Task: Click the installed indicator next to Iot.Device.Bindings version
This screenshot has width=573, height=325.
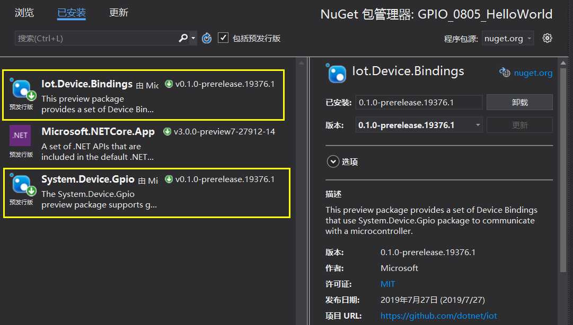Action: (169, 84)
